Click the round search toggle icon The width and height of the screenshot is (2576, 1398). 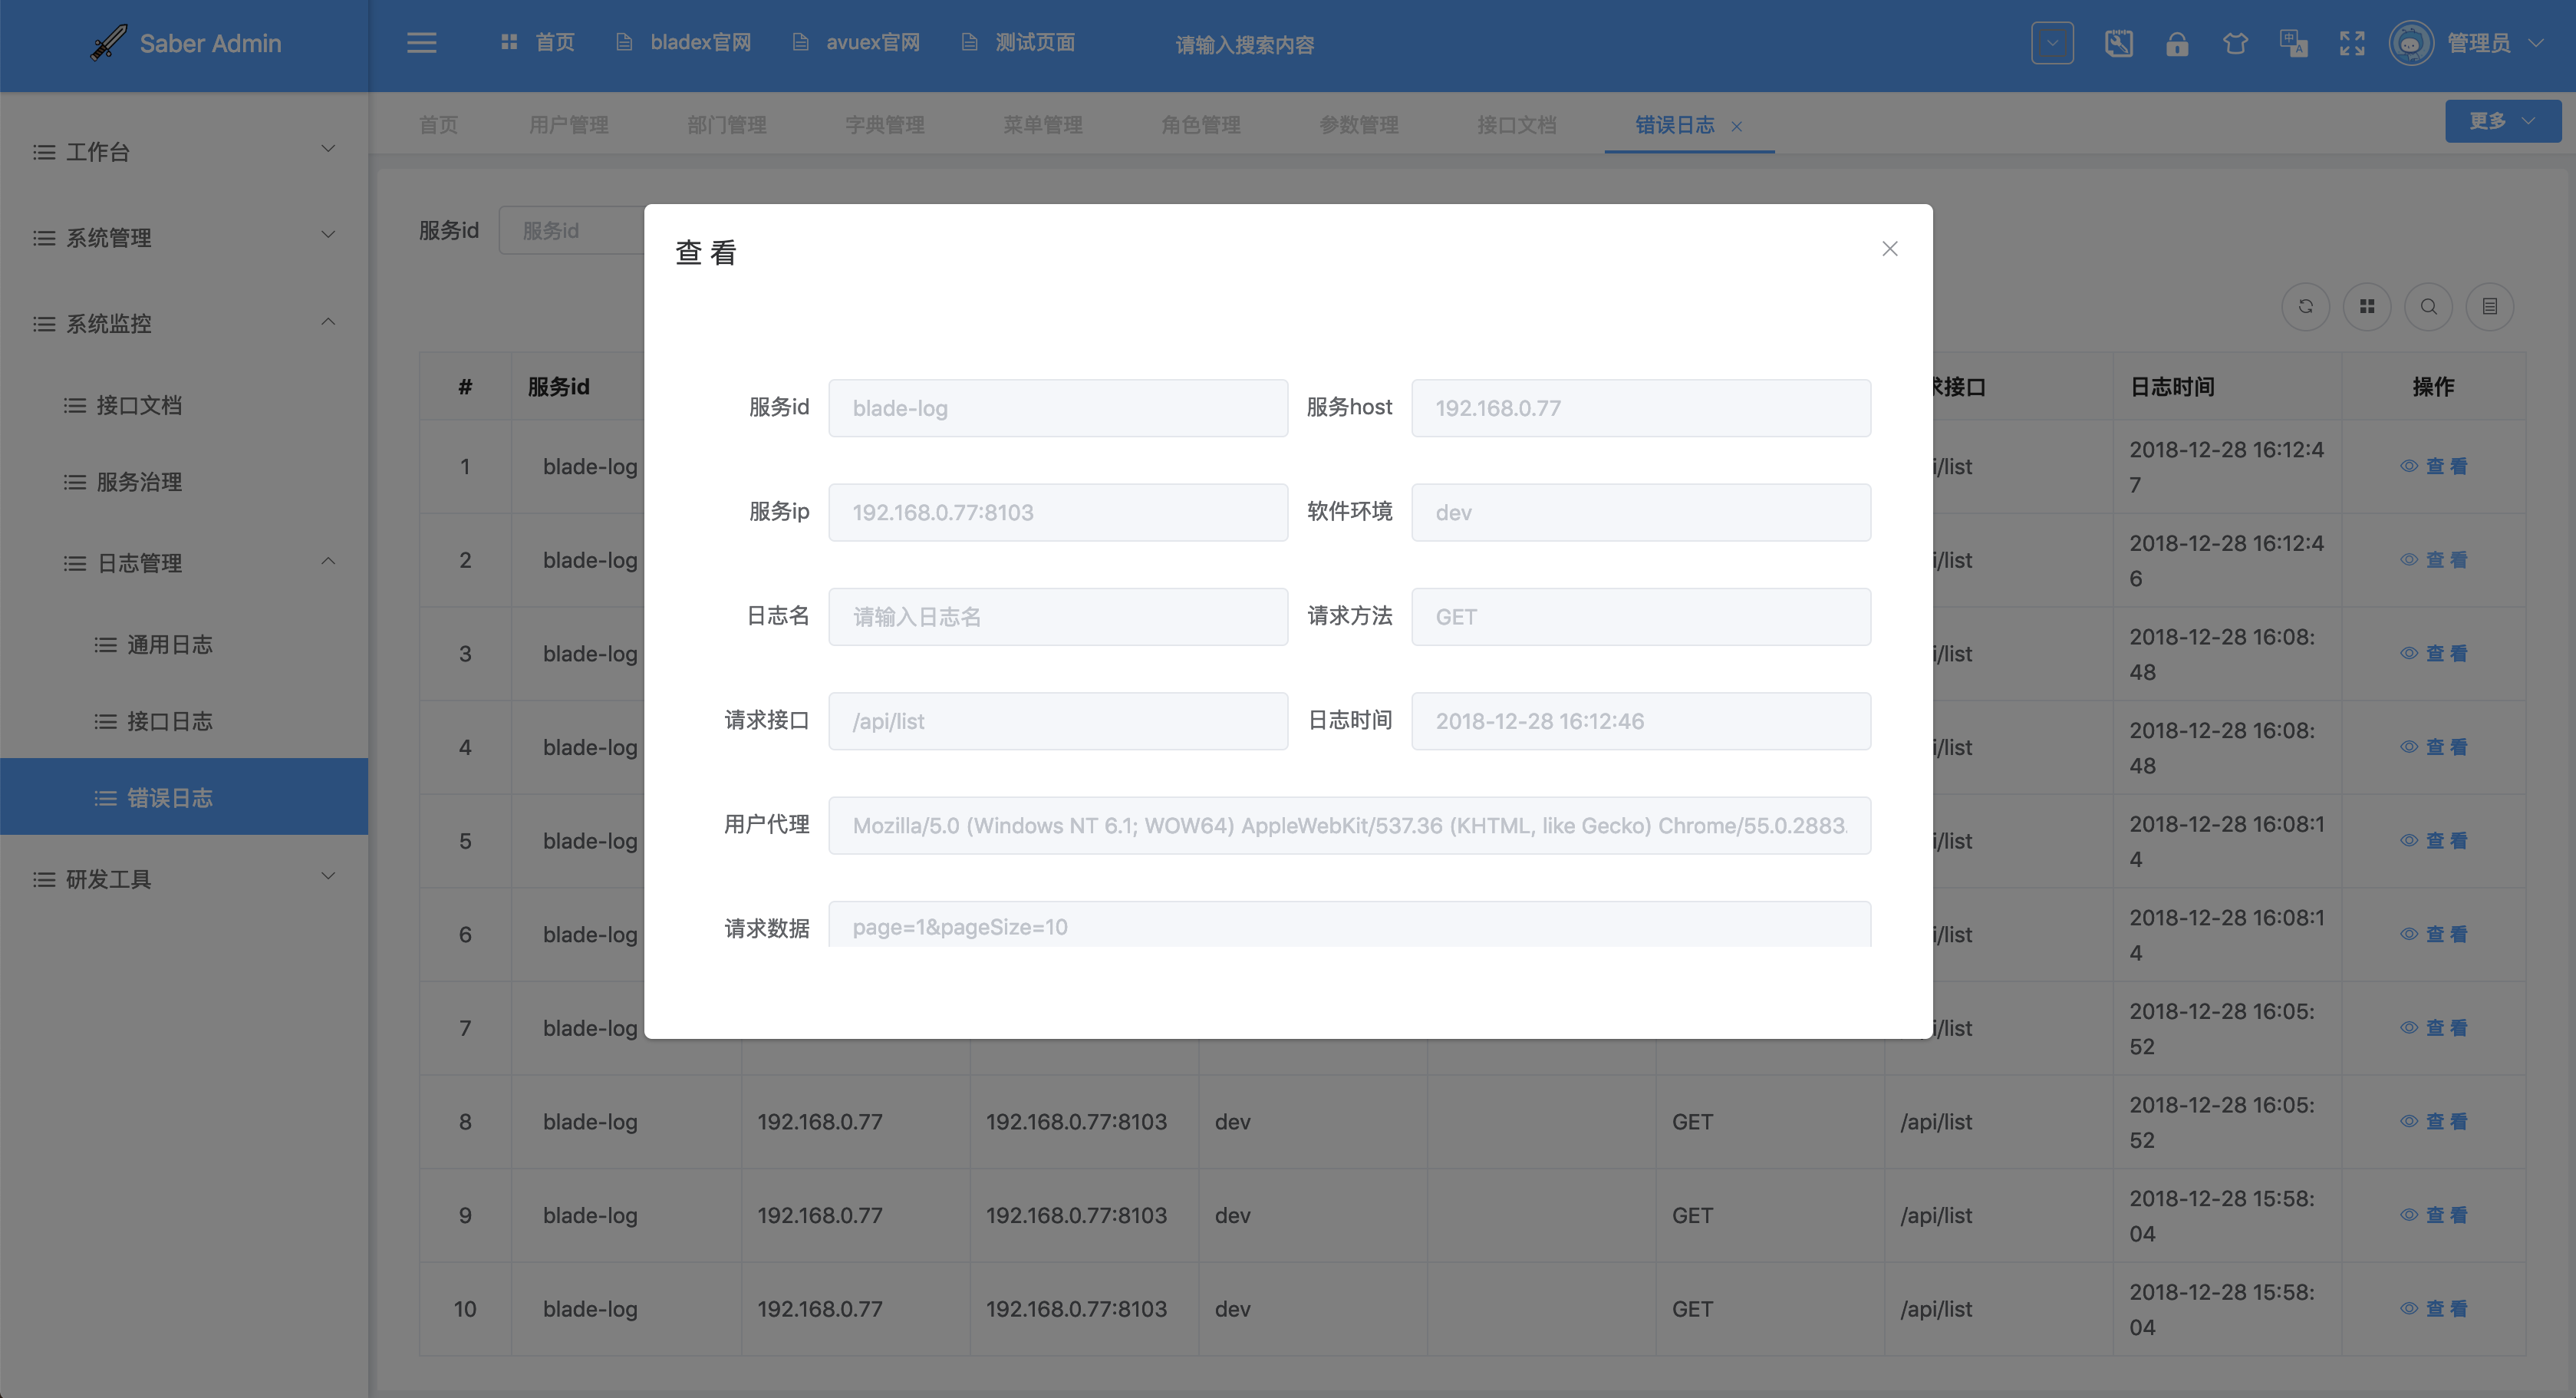[2428, 307]
